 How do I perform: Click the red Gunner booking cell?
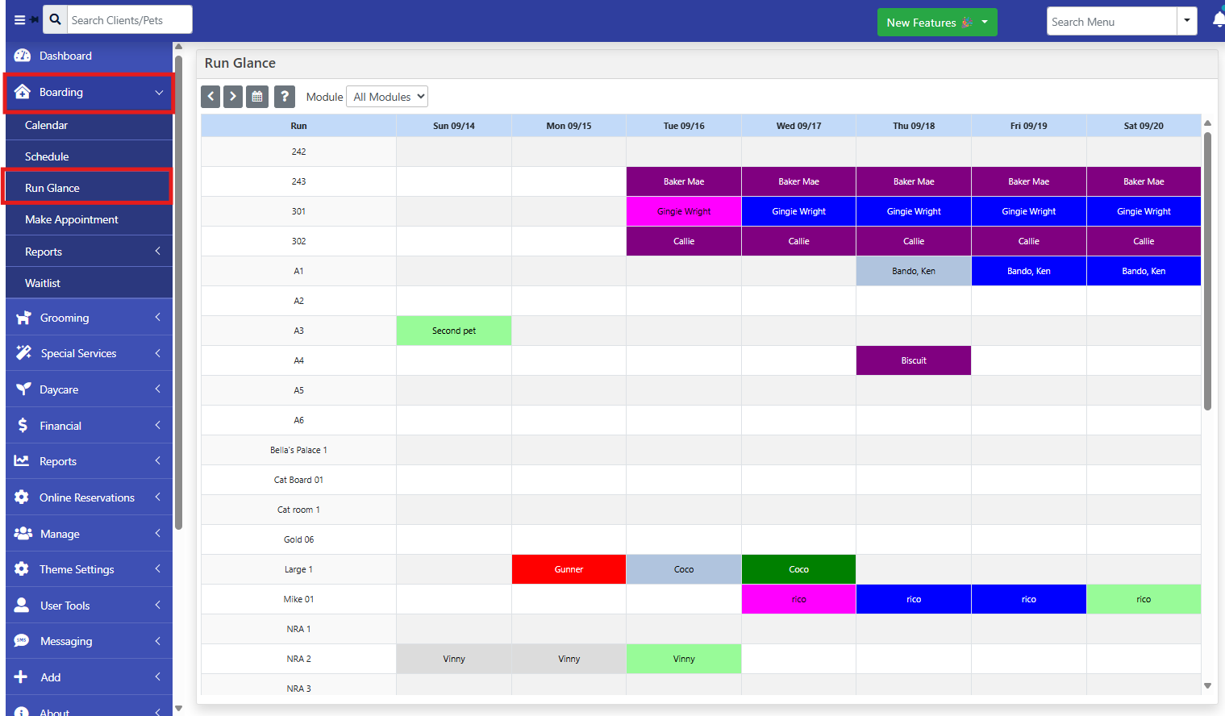click(x=569, y=569)
